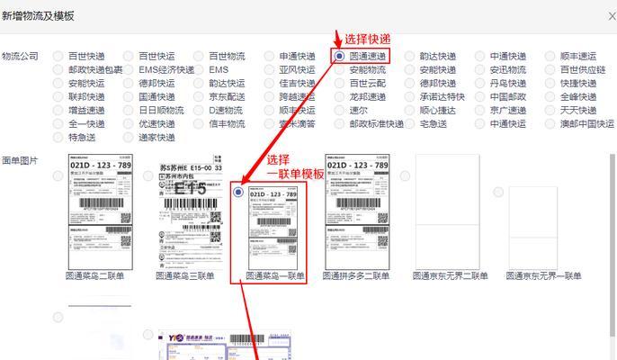Select the 韵达快运 option
Image resolution: width=617 pixels, height=360 pixels.
tap(198, 84)
